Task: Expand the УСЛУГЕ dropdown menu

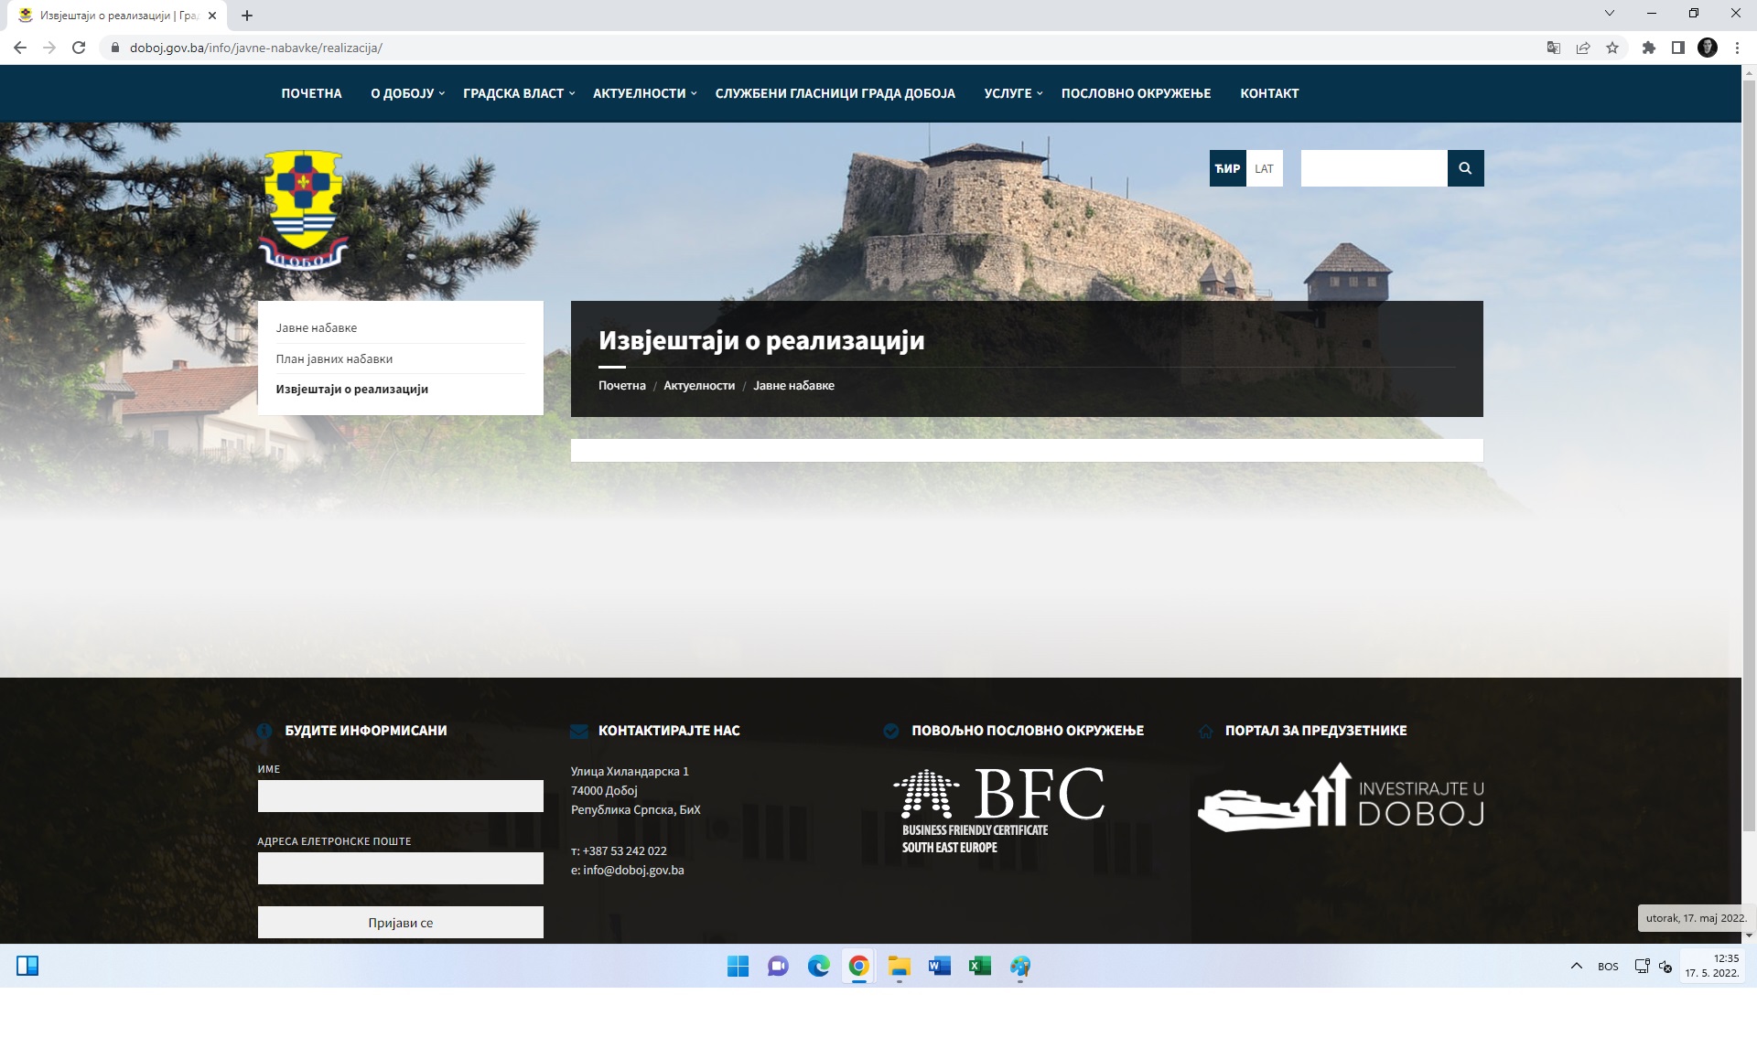Action: pos(1013,93)
